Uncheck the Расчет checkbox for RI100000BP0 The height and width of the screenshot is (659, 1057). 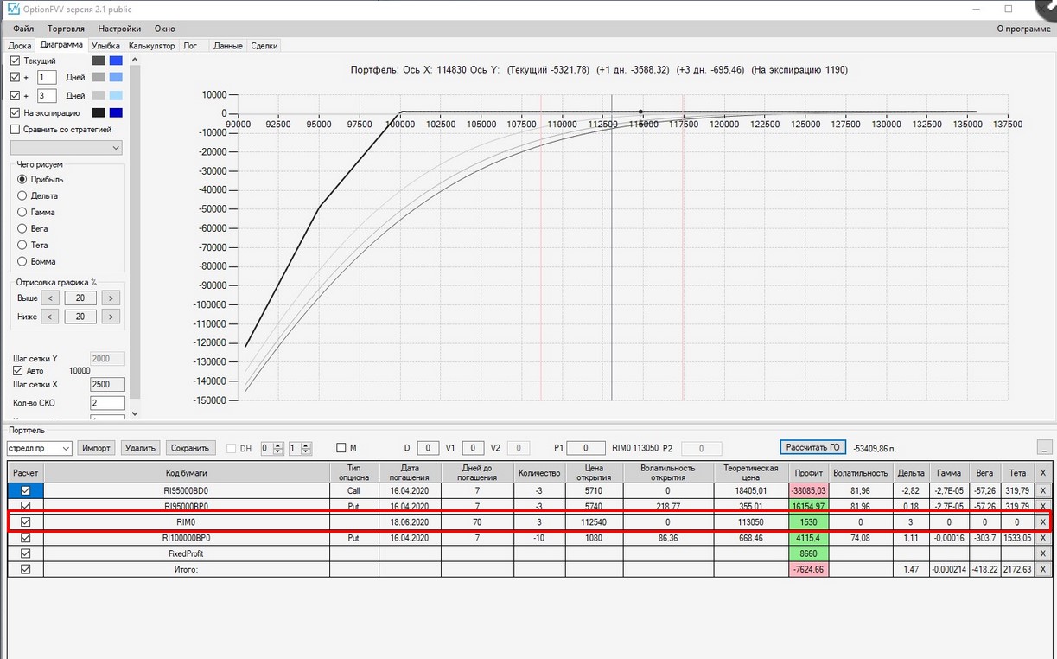coord(25,537)
